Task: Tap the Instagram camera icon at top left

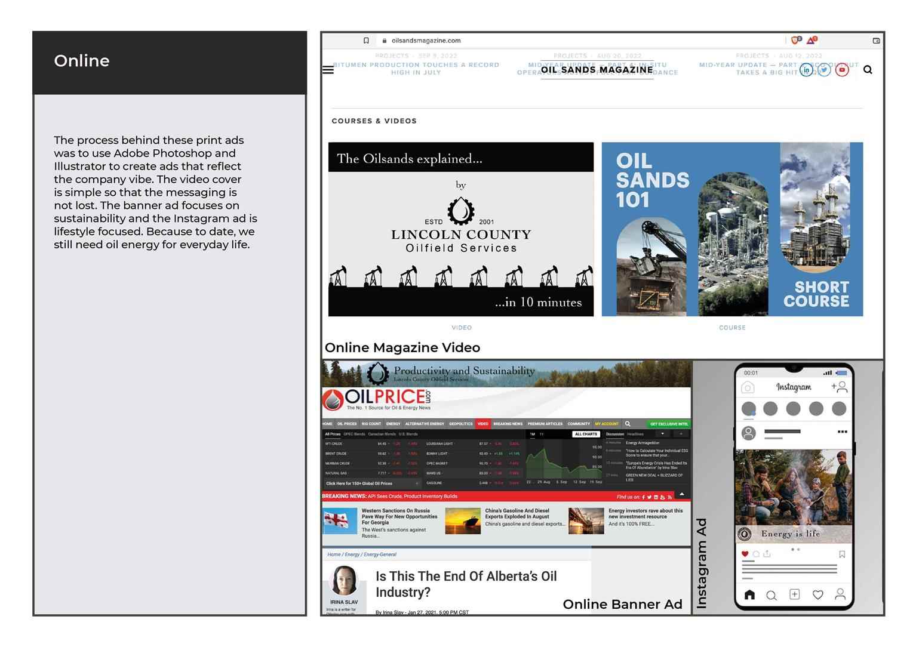Action: tap(748, 388)
